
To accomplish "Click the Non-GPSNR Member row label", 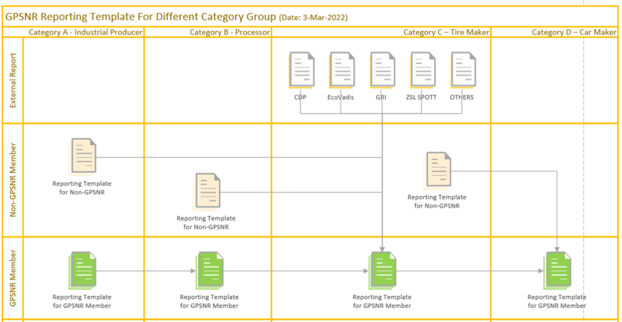I will [13, 179].
